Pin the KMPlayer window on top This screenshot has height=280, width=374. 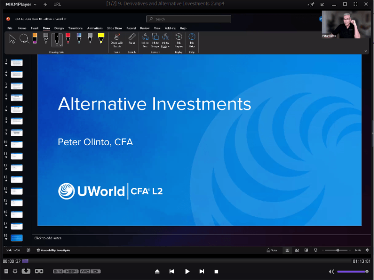tap(311, 4)
